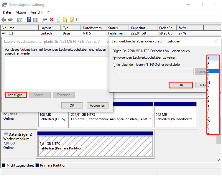Choose letter W in drive letter list

(x=213, y=121)
